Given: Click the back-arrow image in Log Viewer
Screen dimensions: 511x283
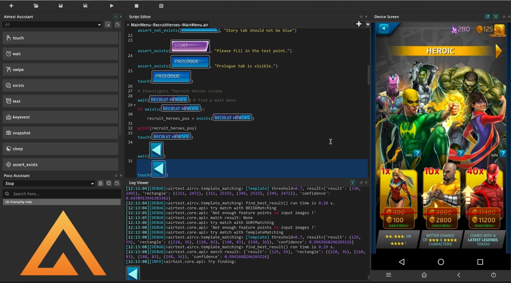Looking at the screenshot, I should 133,273.
